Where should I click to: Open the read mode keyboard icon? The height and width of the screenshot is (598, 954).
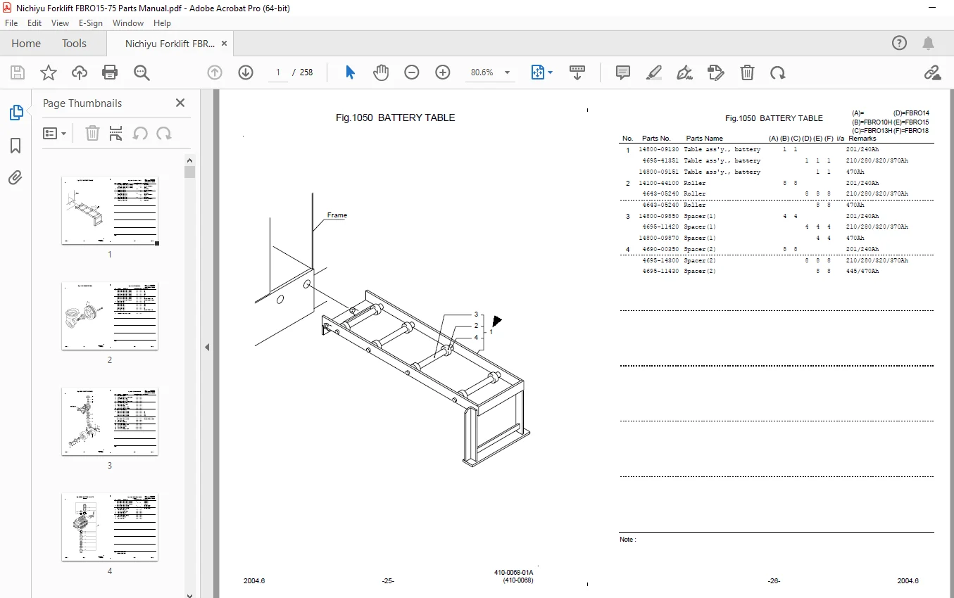coord(577,72)
